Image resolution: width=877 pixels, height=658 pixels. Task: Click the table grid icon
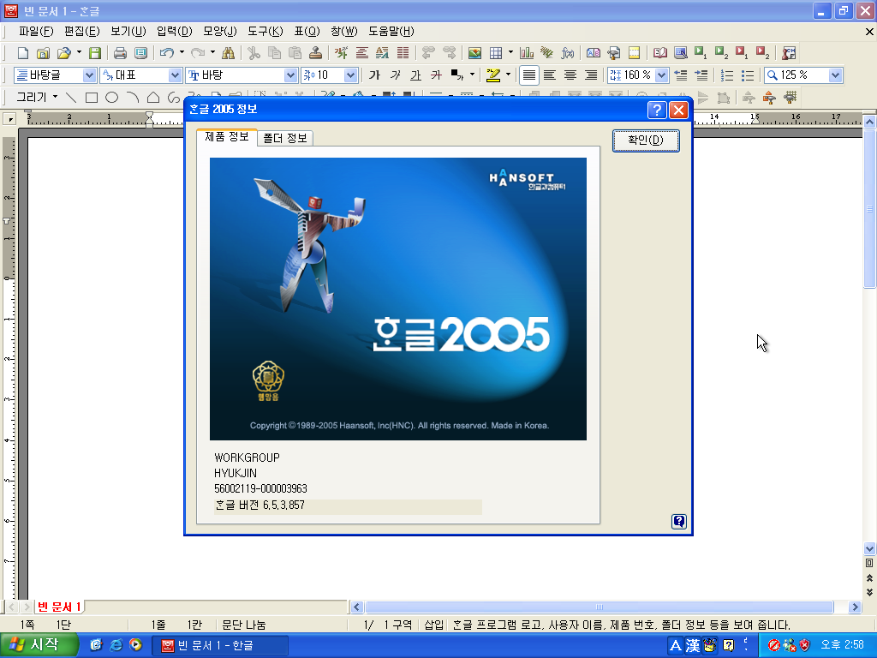point(496,53)
